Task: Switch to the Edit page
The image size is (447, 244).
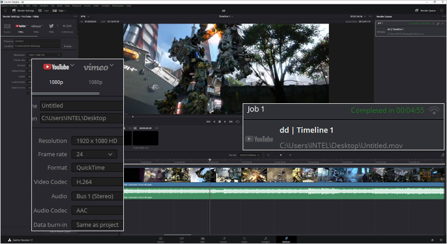Action: [x=202, y=240]
